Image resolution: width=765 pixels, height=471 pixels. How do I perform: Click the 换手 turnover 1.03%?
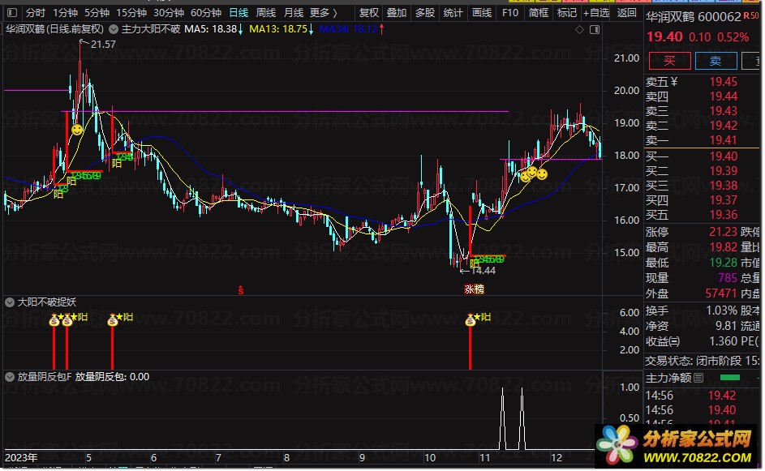[x=721, y=310]
